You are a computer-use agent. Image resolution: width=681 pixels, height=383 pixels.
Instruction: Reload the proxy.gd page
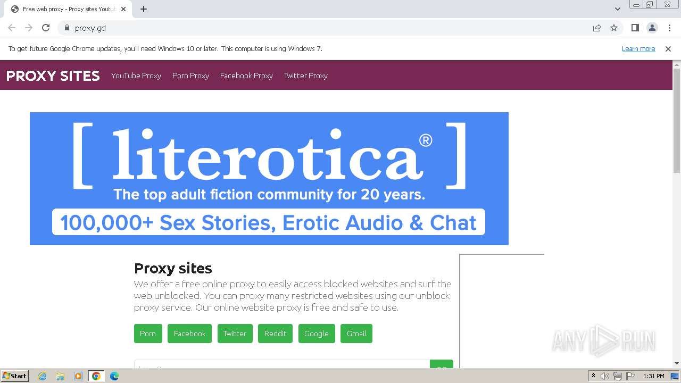(x=46, y=28)
